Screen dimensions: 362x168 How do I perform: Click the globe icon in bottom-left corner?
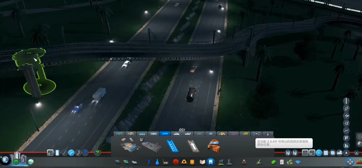(x=5, y=159)
